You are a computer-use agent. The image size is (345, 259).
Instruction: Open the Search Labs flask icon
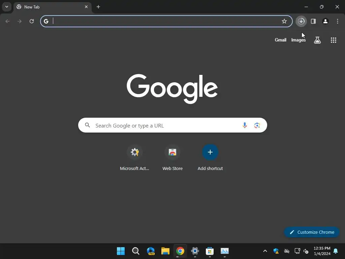pos(317,40)
